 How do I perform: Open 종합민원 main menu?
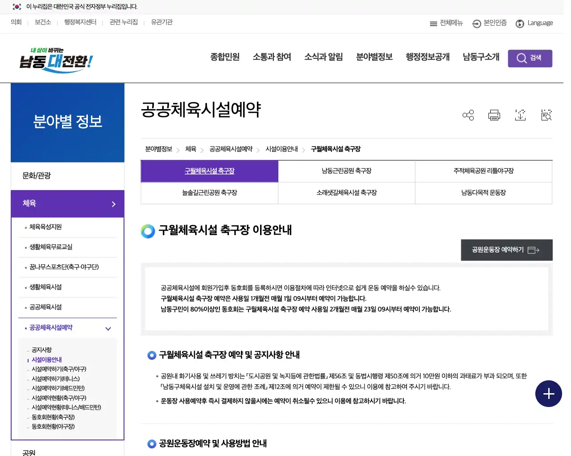pos(225,57)
